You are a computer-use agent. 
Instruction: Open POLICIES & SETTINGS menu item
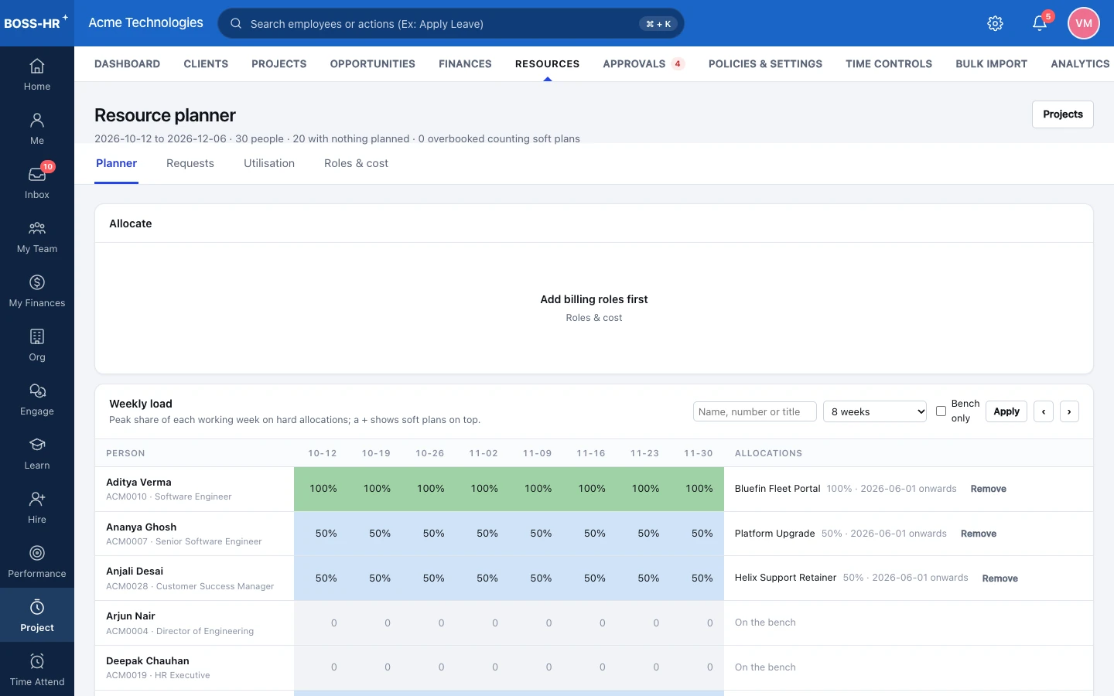pos(765,64)
